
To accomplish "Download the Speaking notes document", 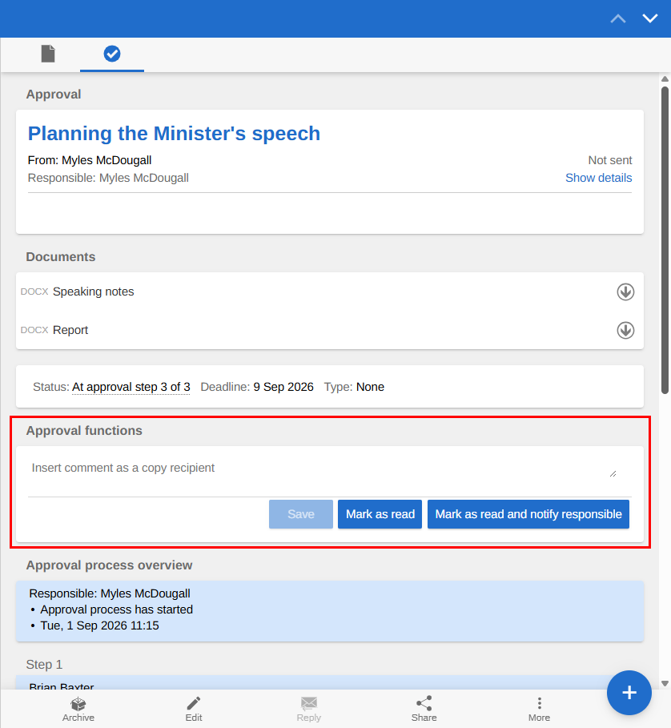I will pos(625,292).
